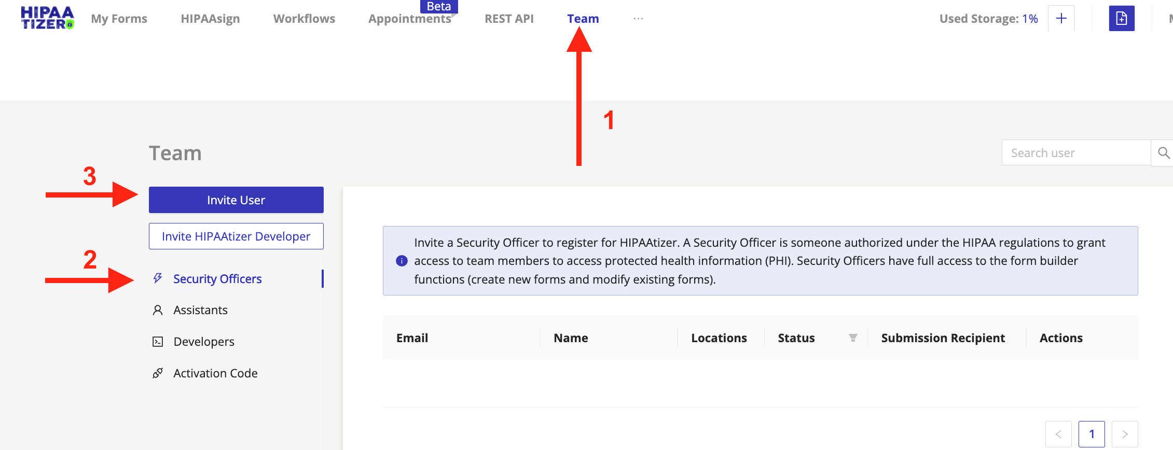Switch to the Workflows tab
The height and width of the screenshot is (450, 1173).
click(304, 19)
